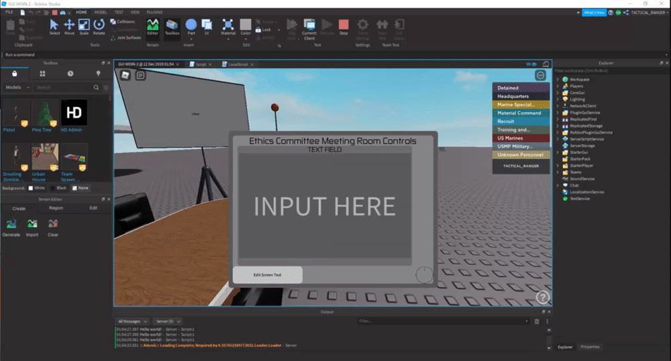
Task: Click the help question mark in viewport
Action: pyautogui.click(x=543, y=297)
